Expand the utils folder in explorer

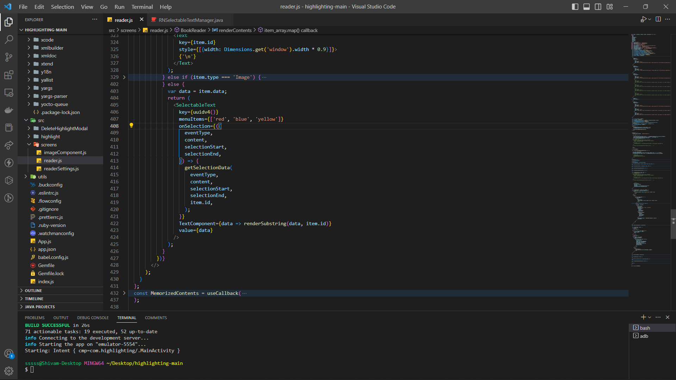[42, 177]
